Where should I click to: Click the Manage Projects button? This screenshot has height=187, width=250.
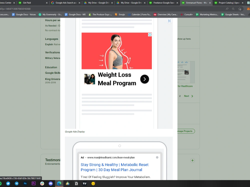186,131
